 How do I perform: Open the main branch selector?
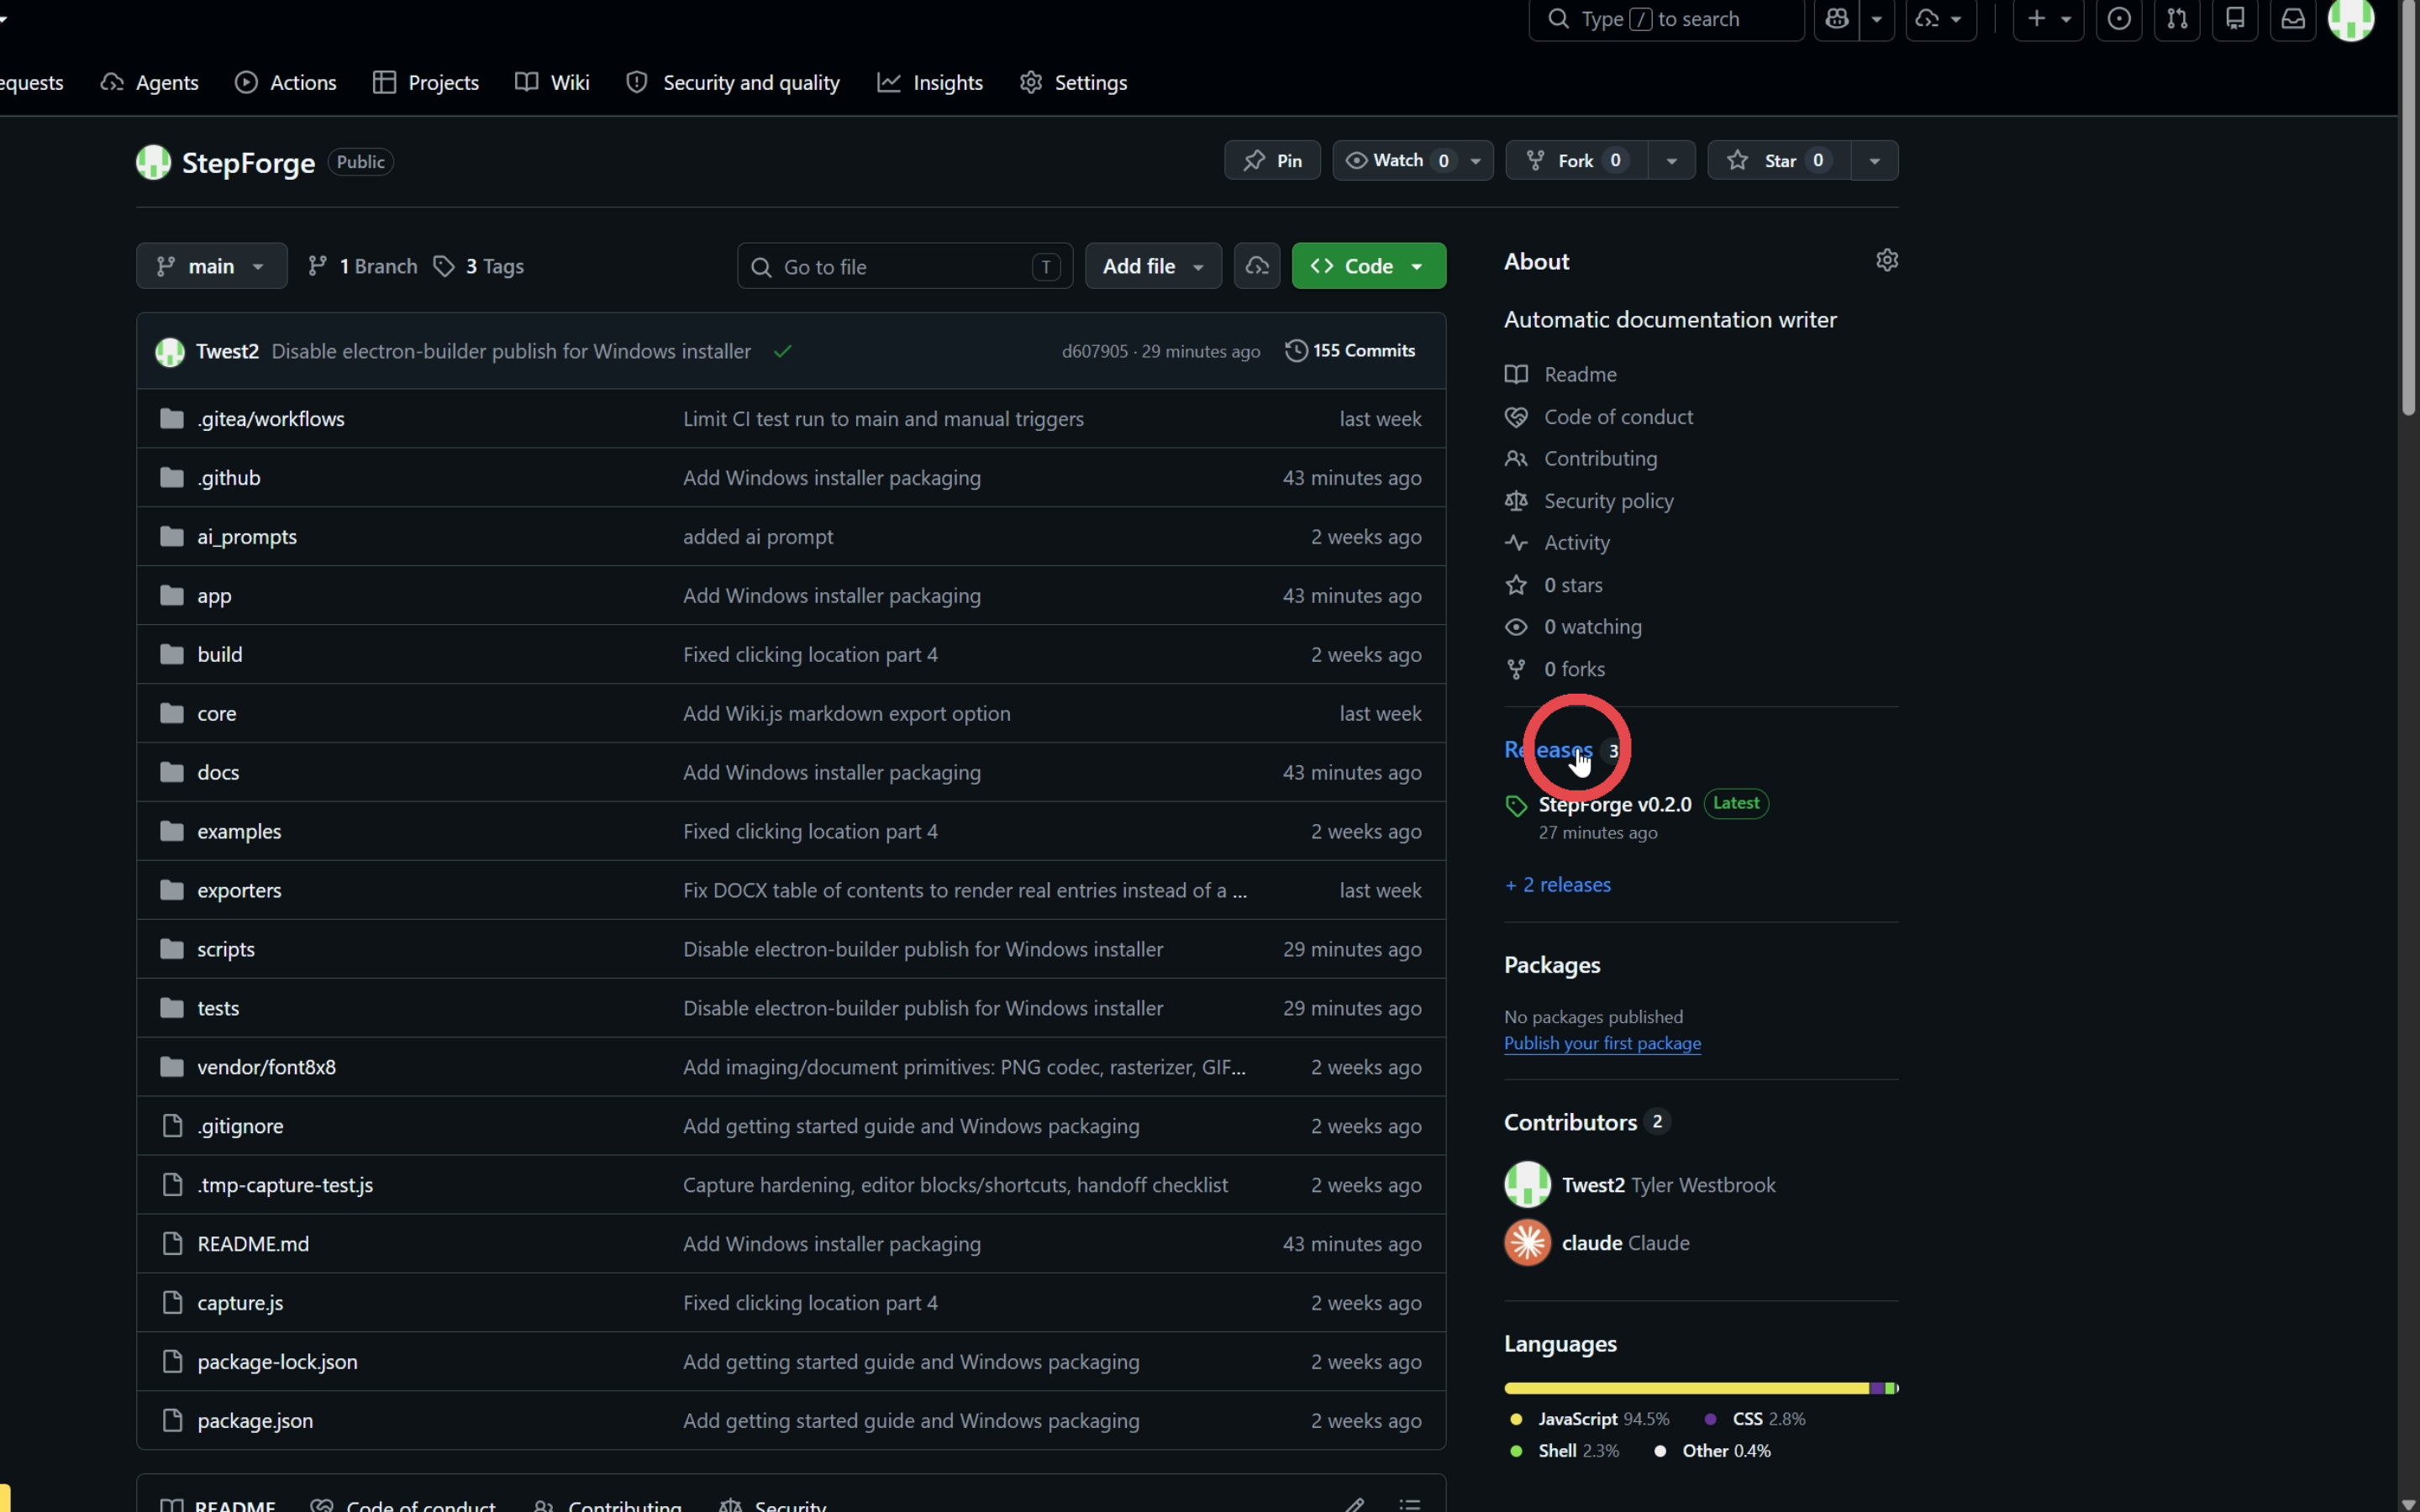[211, 266]
